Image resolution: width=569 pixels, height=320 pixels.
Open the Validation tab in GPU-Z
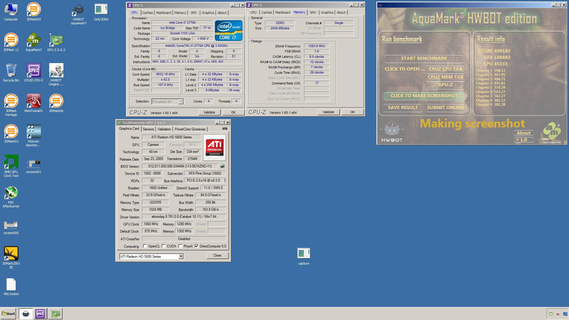tap(164, 129)
